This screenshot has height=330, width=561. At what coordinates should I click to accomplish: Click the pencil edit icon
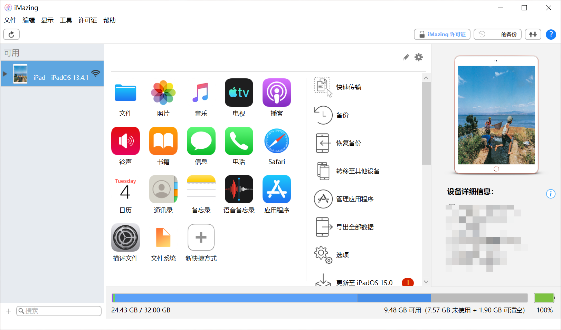[406, 57]
